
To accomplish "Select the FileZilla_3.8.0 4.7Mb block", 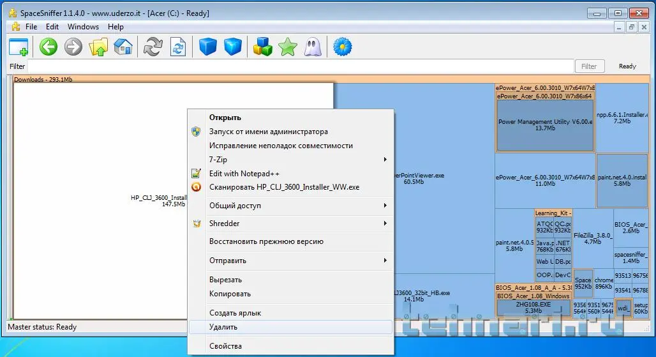I will pos(593,239).
